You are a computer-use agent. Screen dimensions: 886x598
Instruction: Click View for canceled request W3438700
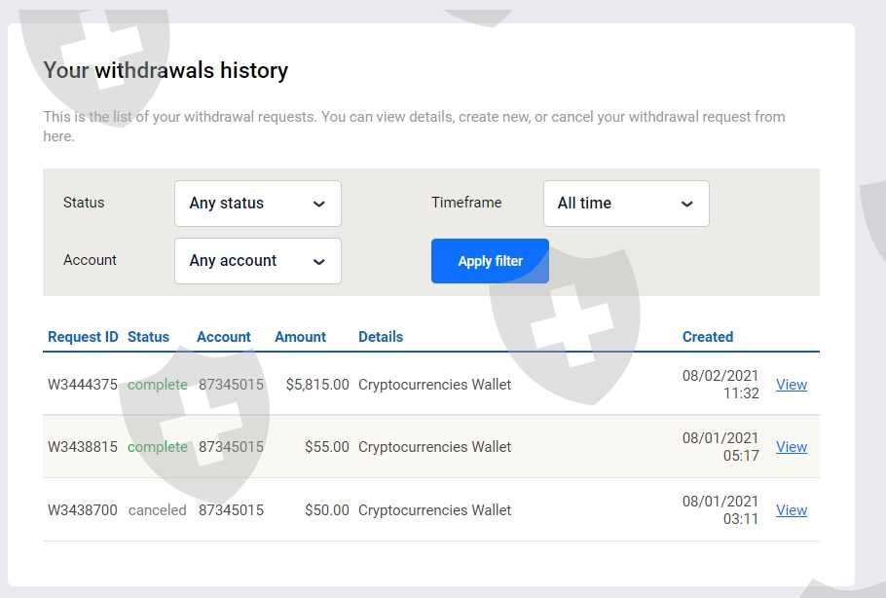(792, 510)
